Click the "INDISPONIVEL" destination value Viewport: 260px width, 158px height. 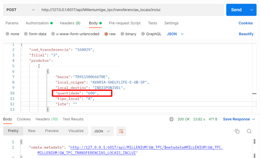tap(108, 88)
